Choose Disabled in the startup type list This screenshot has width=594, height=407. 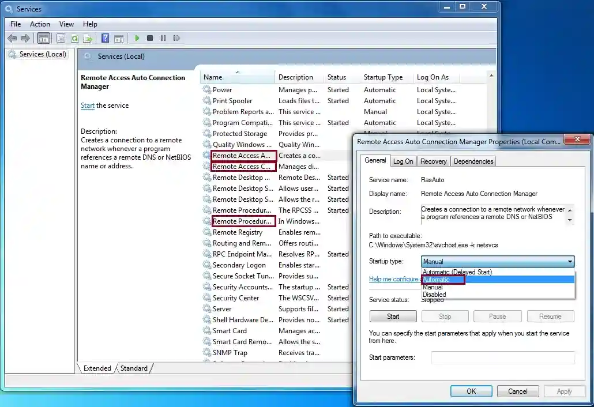[434, 294]
